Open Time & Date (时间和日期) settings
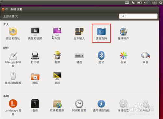The width and height of the screenshot is (163, 119). pos(79,106)
